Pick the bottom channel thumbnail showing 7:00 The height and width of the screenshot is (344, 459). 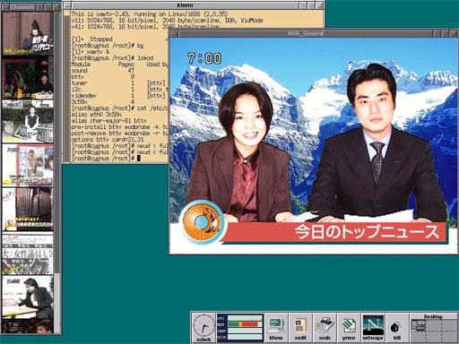(28, 326)
